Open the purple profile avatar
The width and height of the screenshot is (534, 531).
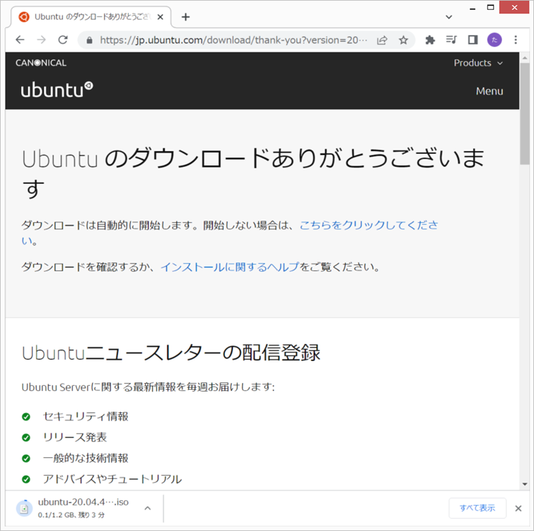(x=494, y=40)
